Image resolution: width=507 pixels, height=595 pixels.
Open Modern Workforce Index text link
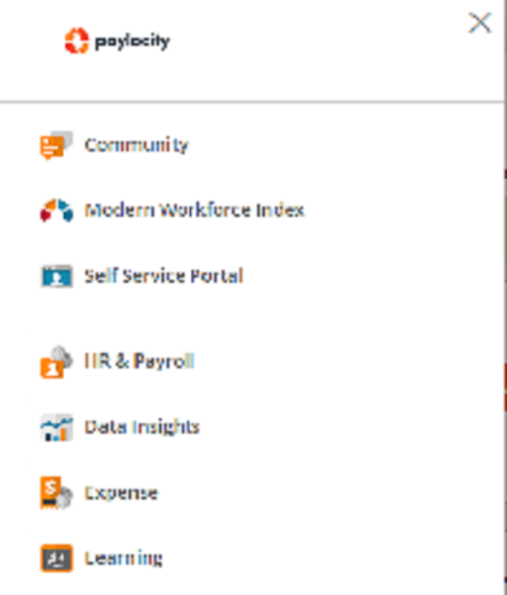[x=195, y=210]
